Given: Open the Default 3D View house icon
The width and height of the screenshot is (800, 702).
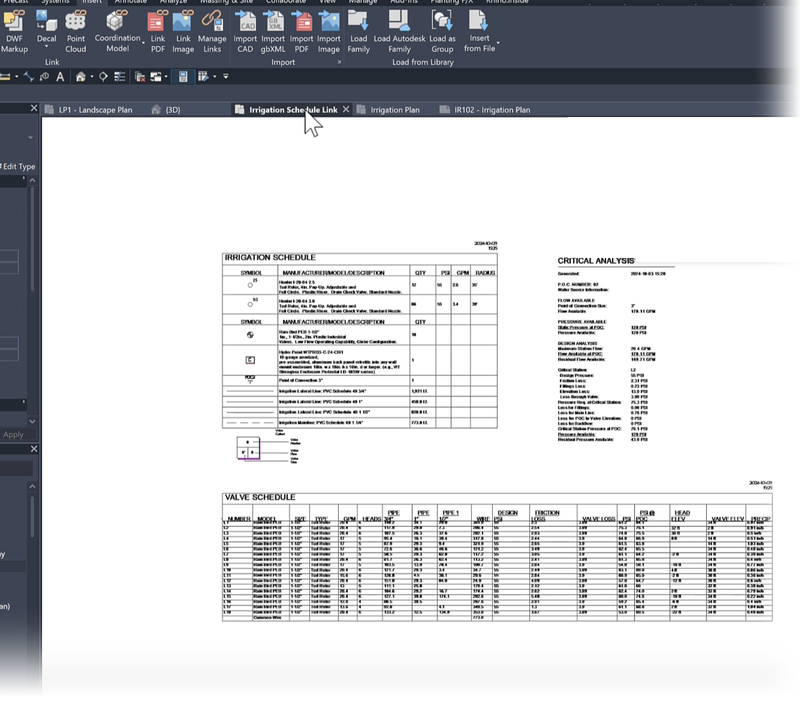Looking at the screenshot, I should (x=80, y=77).
